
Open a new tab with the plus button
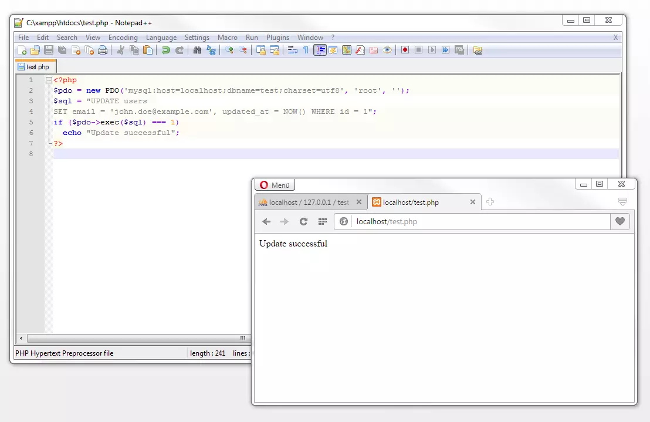point(490,201)
